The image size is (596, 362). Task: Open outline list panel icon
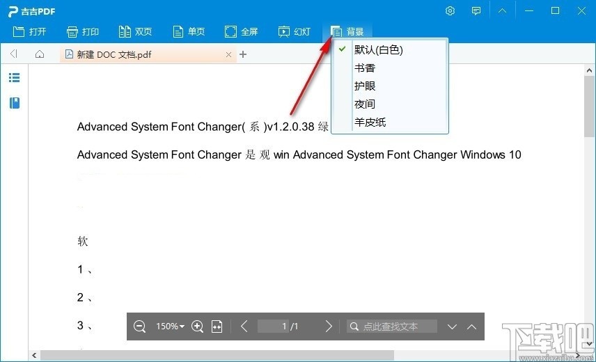coord(15,78)
